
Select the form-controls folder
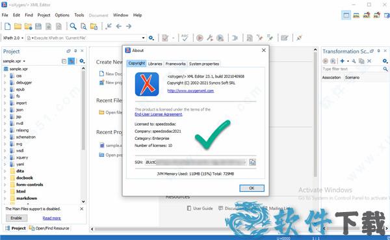30,185
